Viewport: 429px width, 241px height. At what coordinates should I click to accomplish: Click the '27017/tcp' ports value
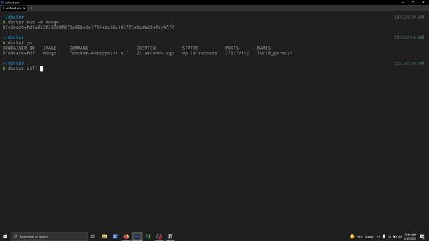tap(237, 53)
